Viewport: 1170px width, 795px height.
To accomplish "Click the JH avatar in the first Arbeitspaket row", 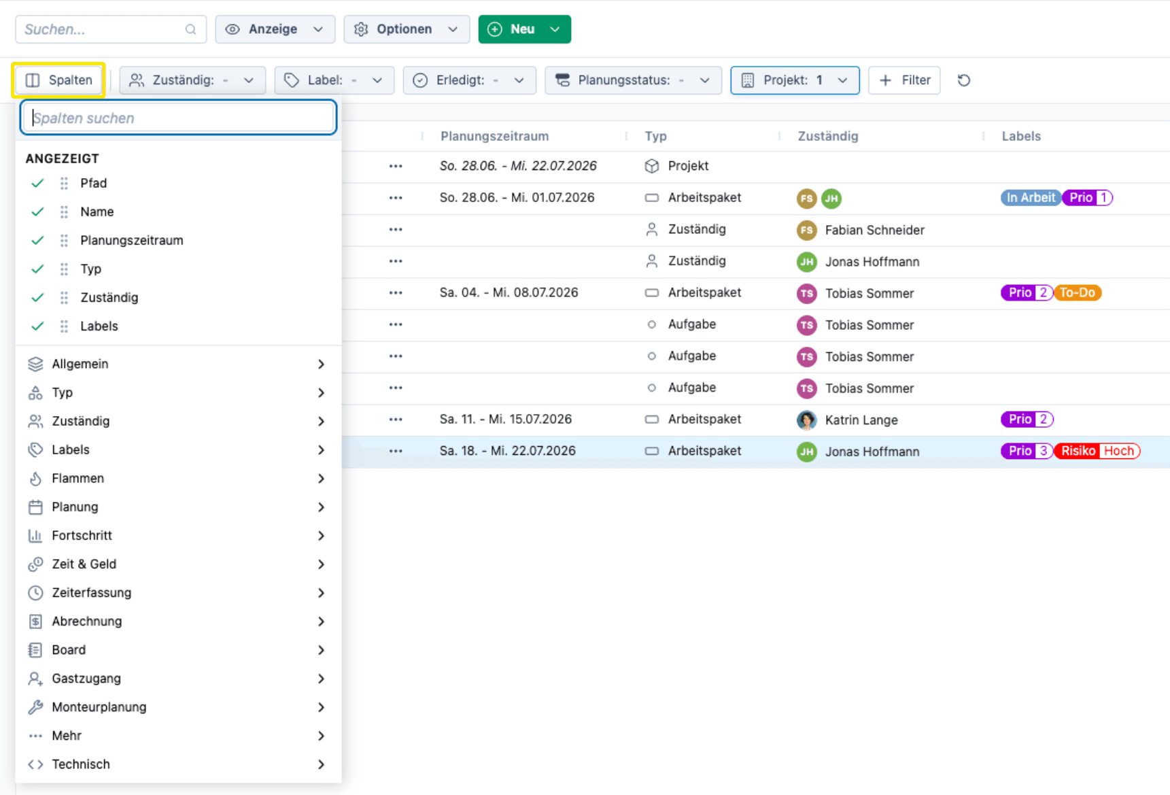I will 831,199.
